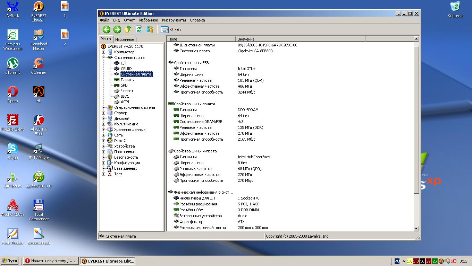Select the Тест tree item
This screenshot has height=266, width=472.
(x=118, y=174)
